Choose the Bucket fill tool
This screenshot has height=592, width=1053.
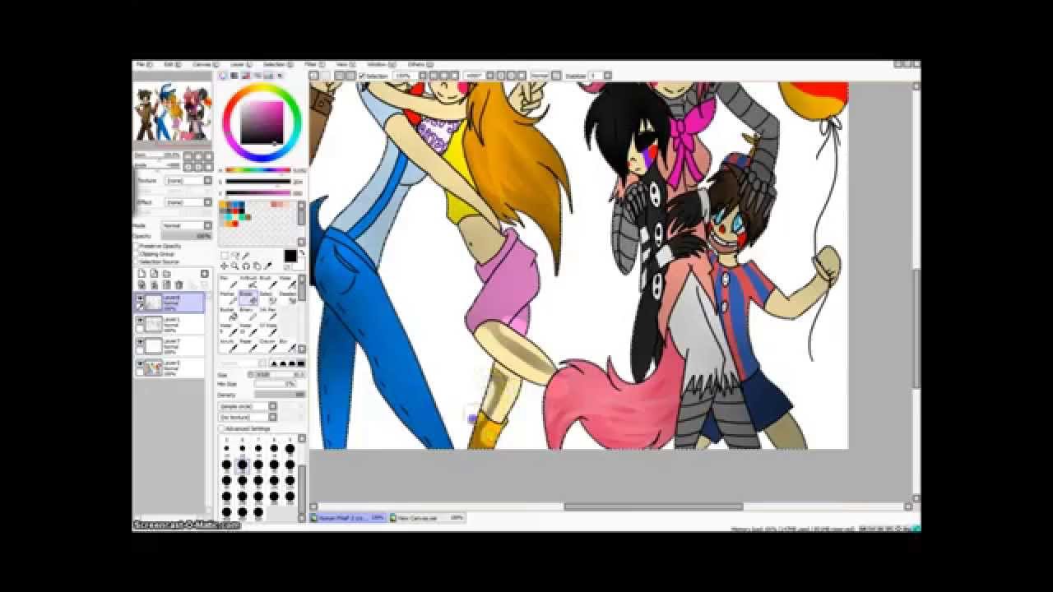point(227,314)
